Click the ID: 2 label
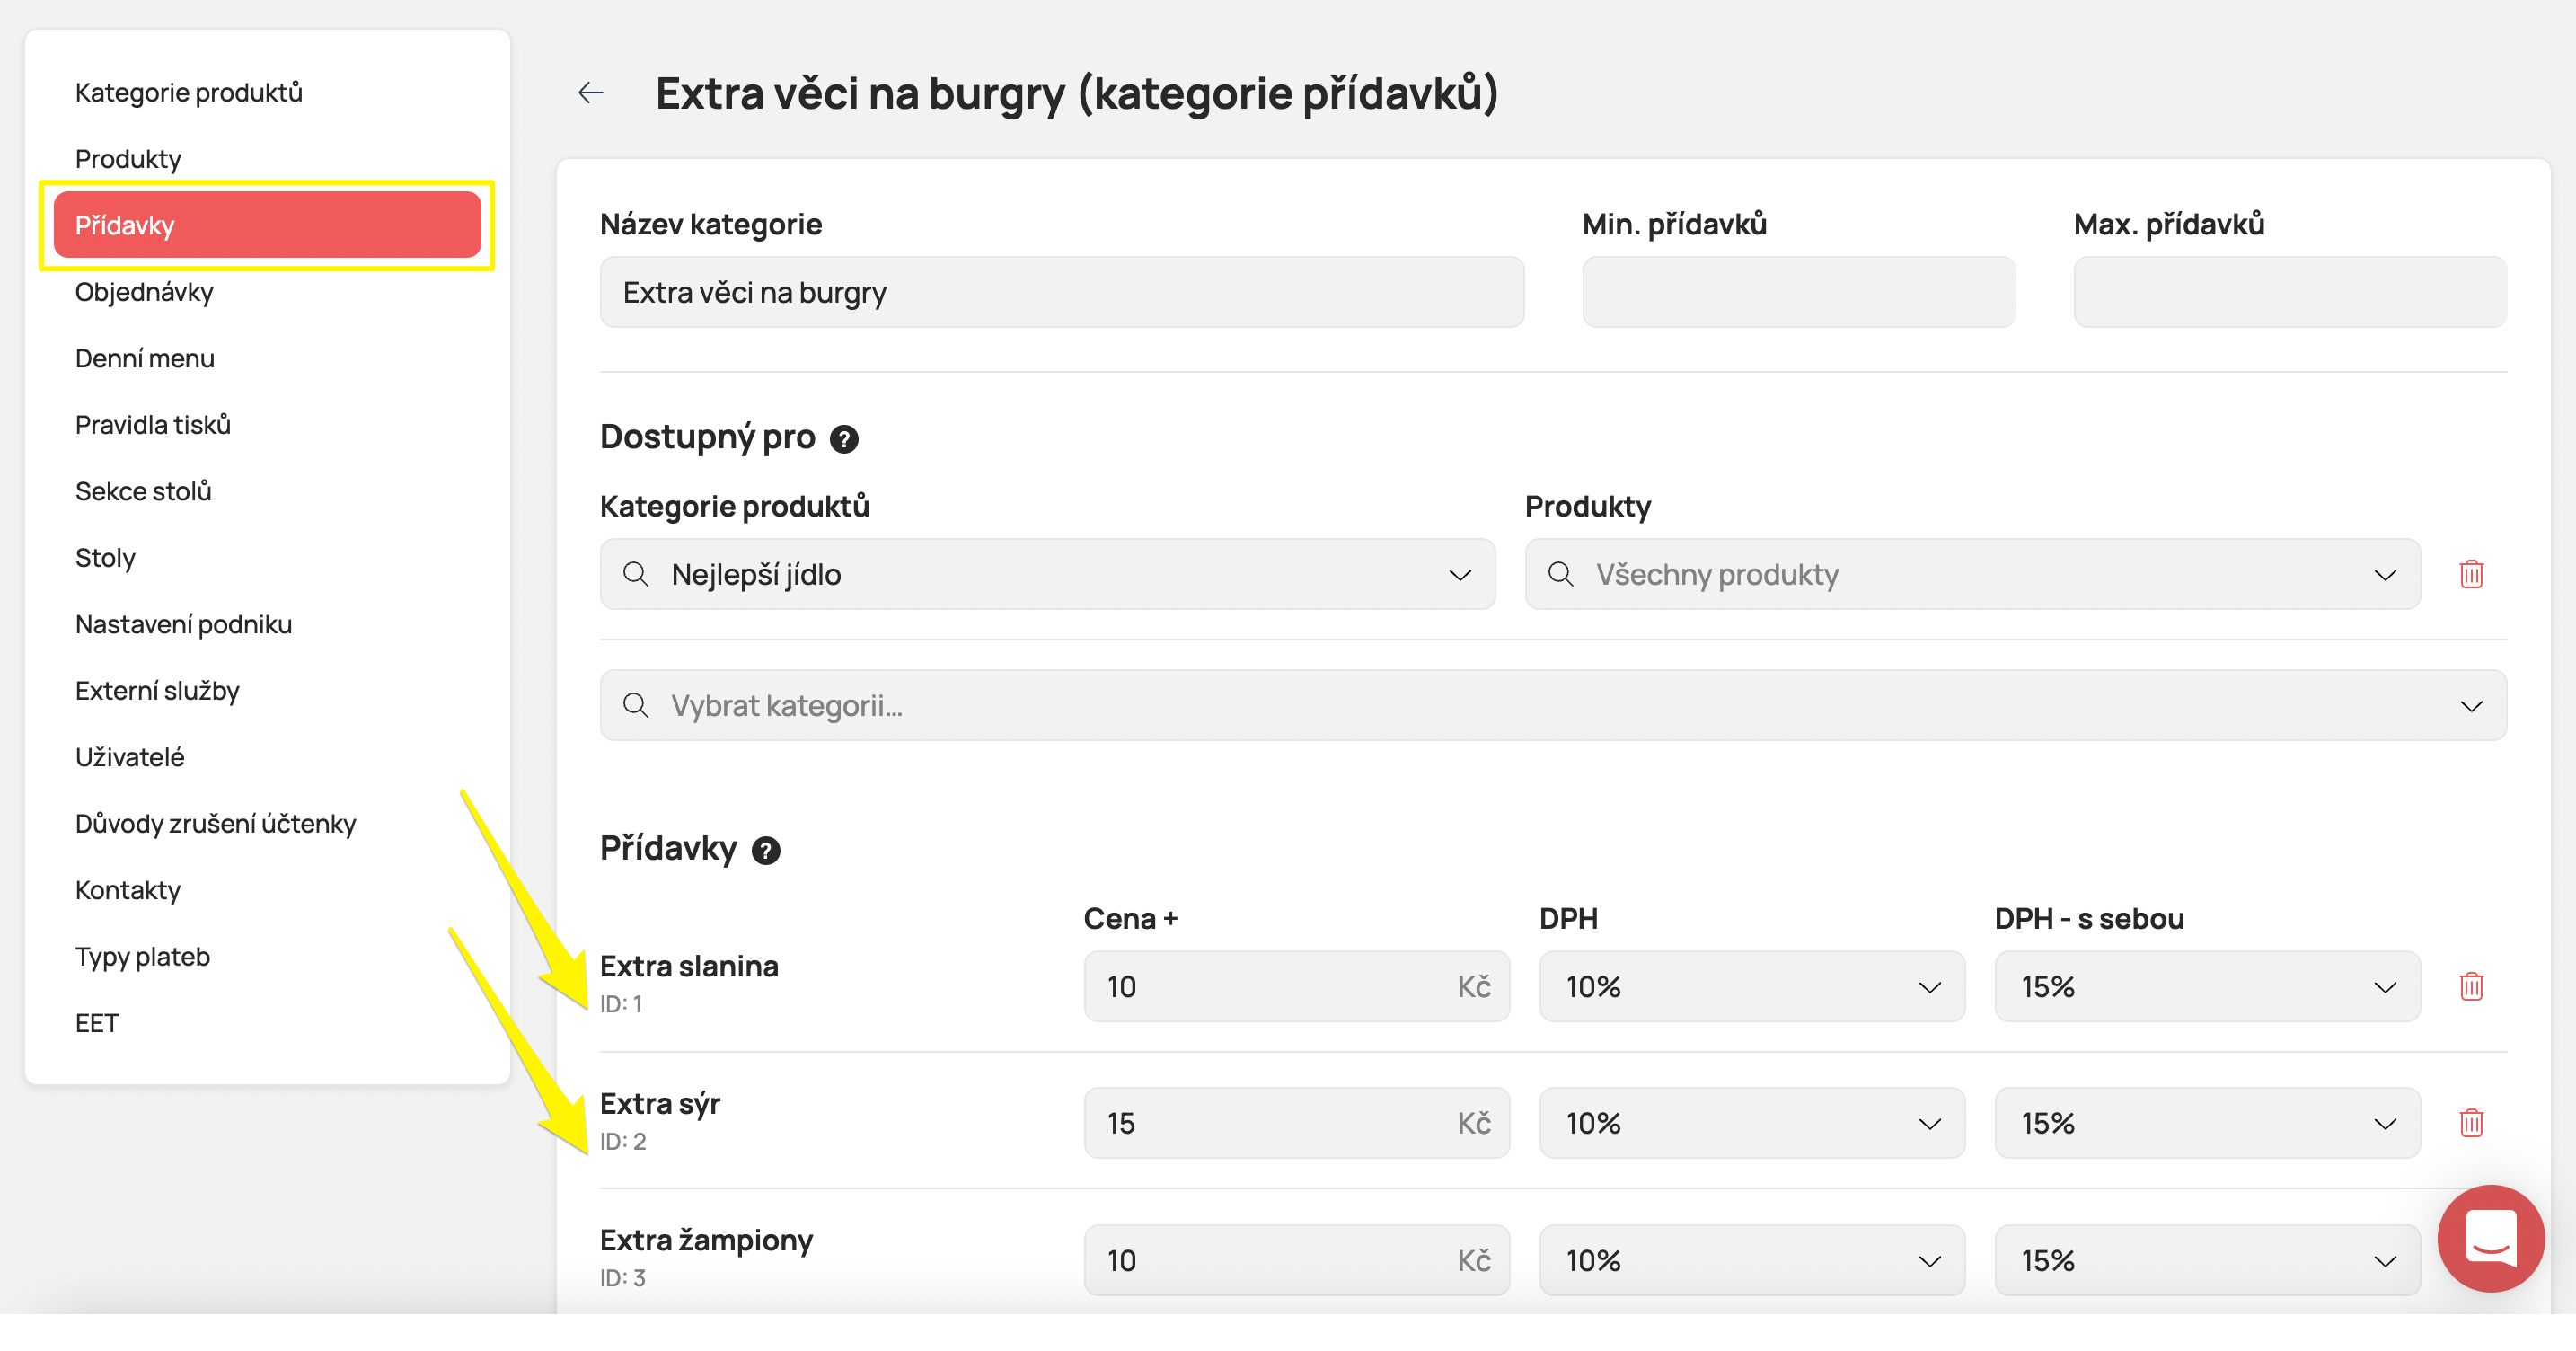Image resolution: width=2576 pixels, height=1351 pixels. [x=623, y=1141]
